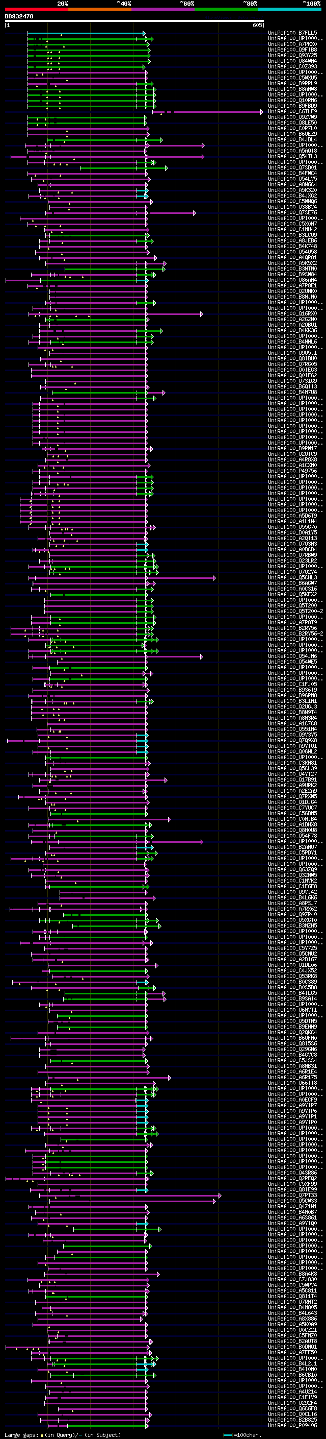Click the UniRef100_C7YUC7 label
The image size is (326, 1439).
[x=292, y=808]
